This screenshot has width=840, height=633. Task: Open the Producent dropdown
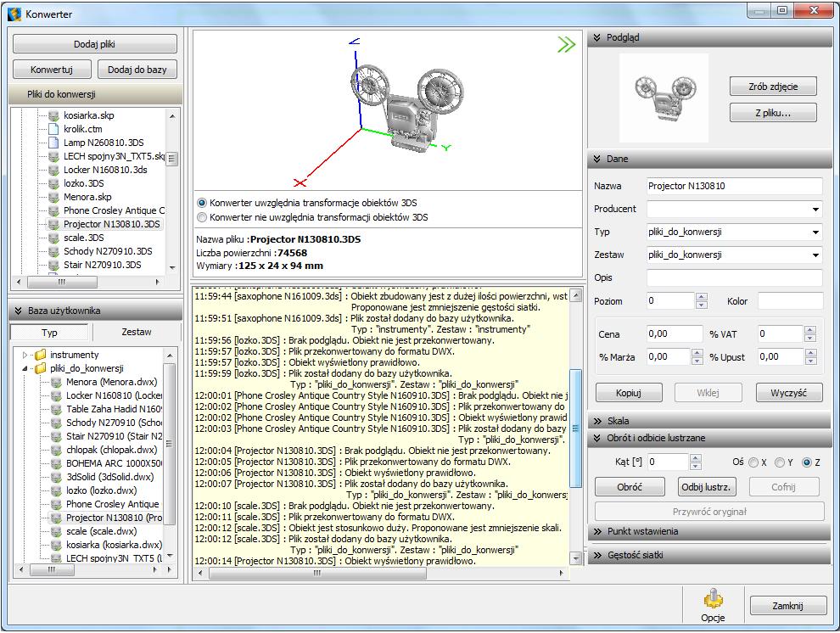tap(815, 210)
